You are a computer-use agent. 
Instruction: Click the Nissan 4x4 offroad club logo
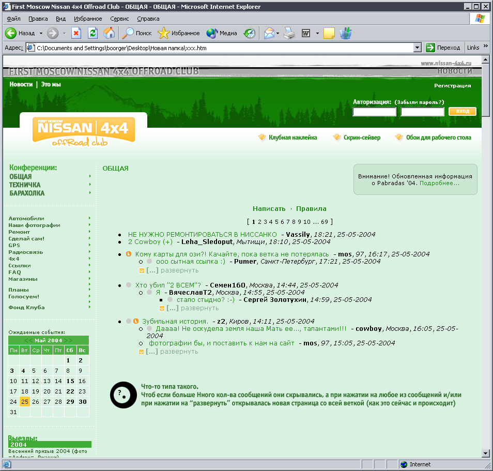coord(84,132)
